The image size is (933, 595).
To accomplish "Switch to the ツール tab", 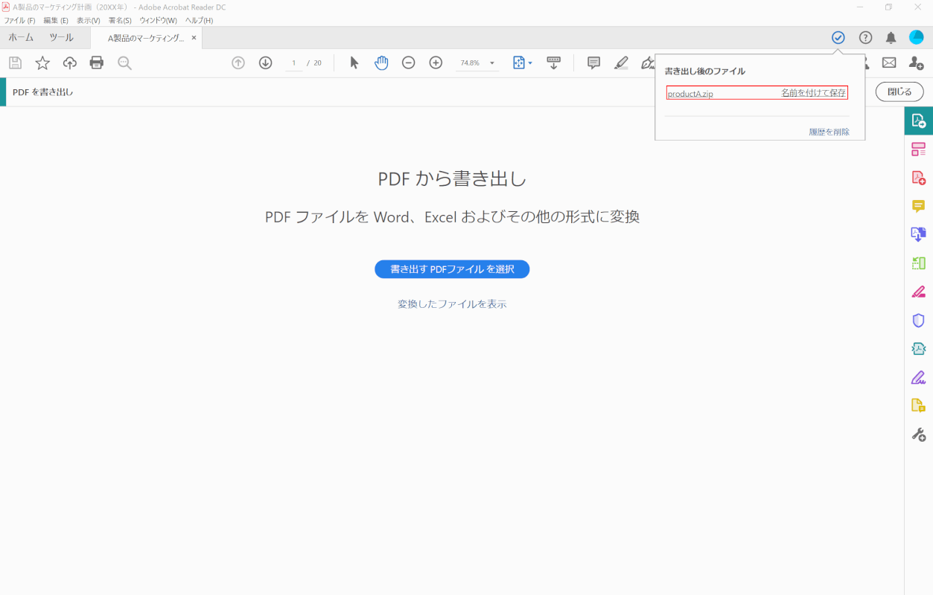I will [61, 37].
